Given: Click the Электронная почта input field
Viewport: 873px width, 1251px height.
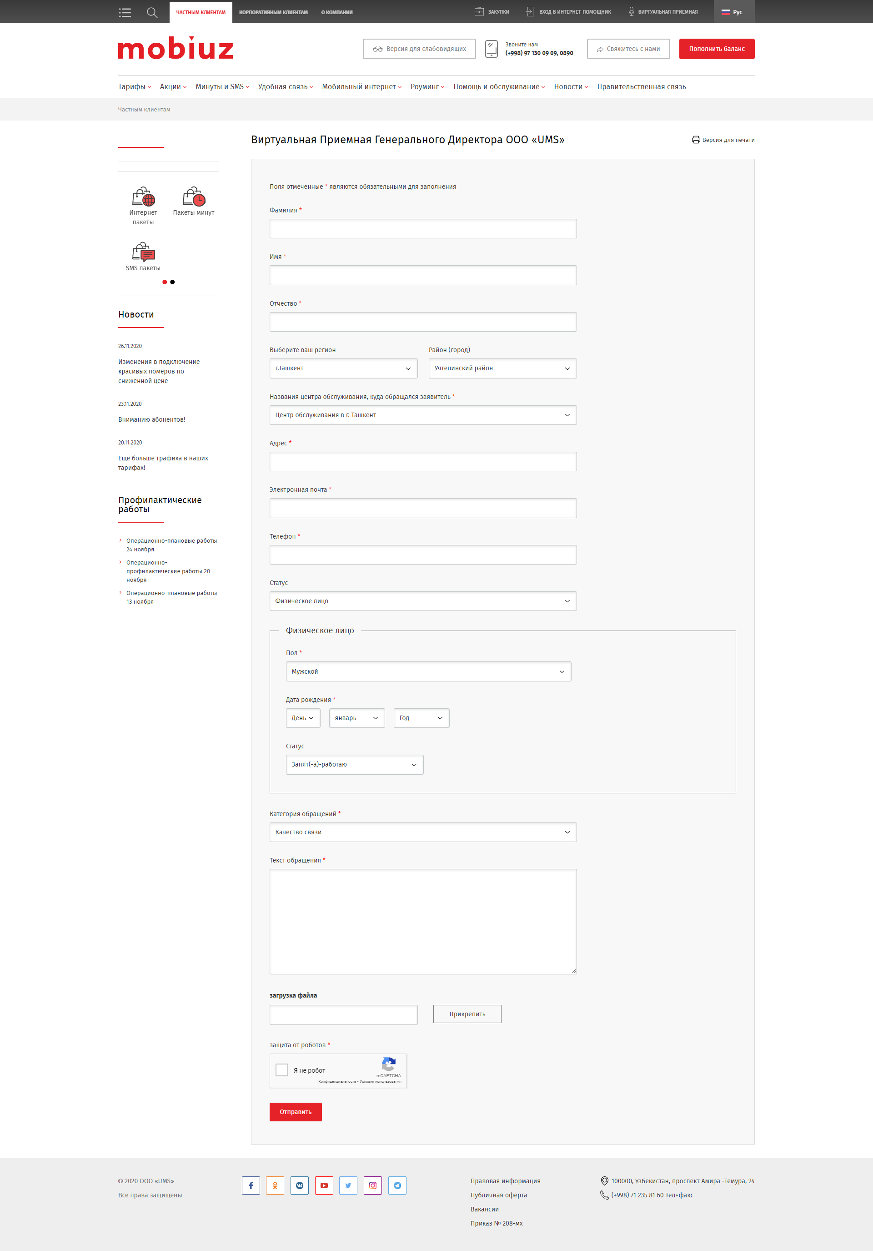Looking at the screenshot, I should coord(422,508).
